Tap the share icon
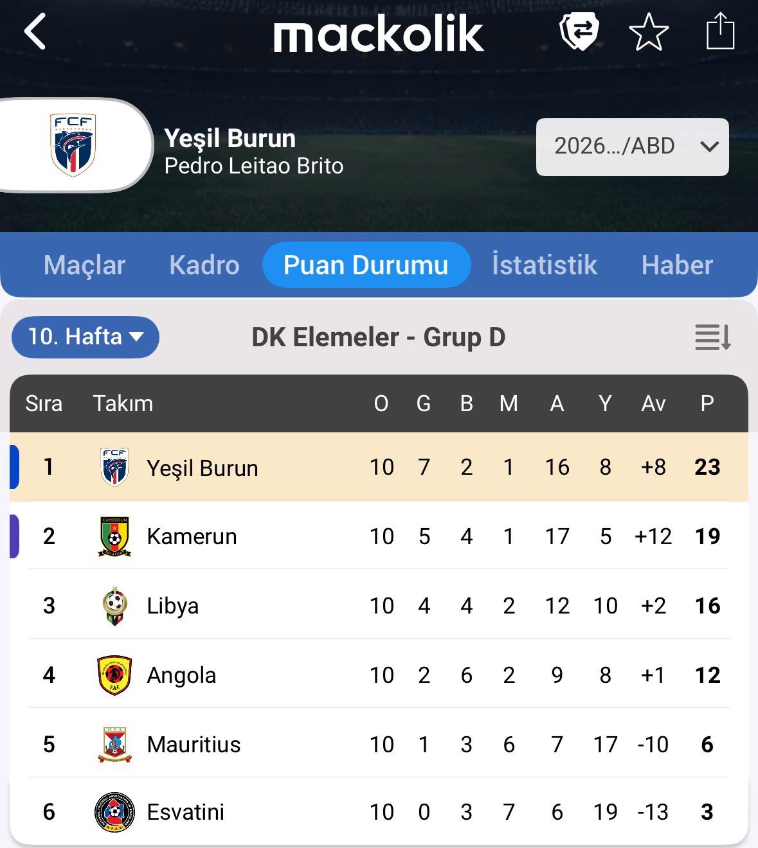 click(720, 31)
